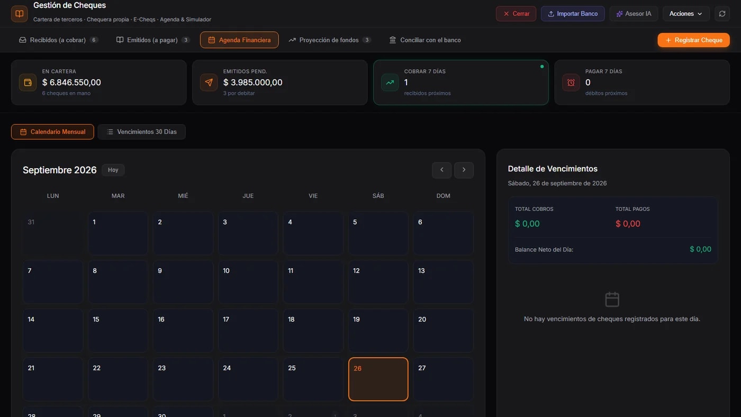The width and height of the screenshot is (741, 417).
Task: Click the Hoy button
Action: 113,170
